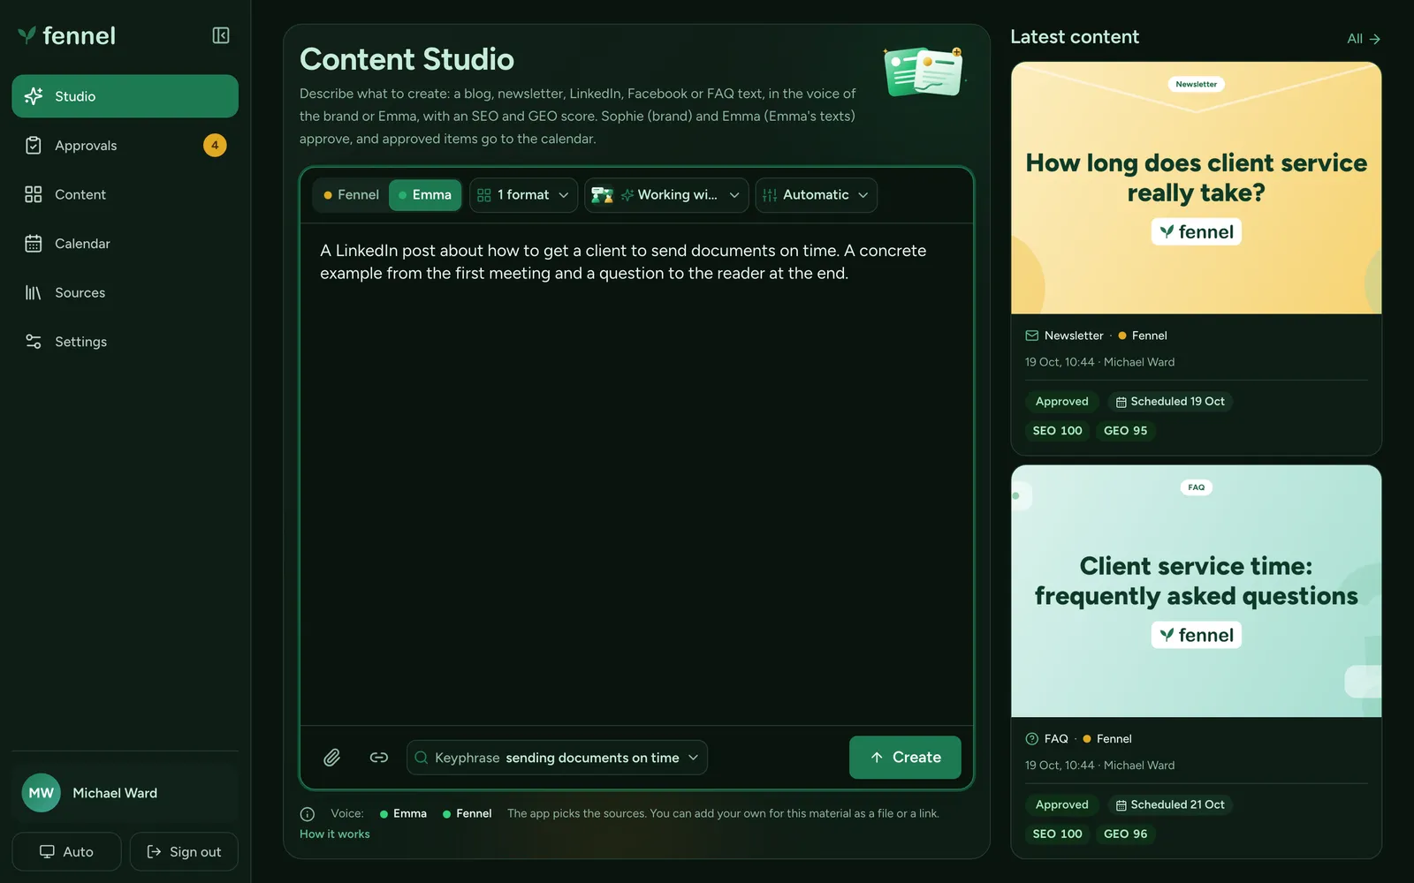
Task: Open the Studio section
Action: click(x=125, y=96)
